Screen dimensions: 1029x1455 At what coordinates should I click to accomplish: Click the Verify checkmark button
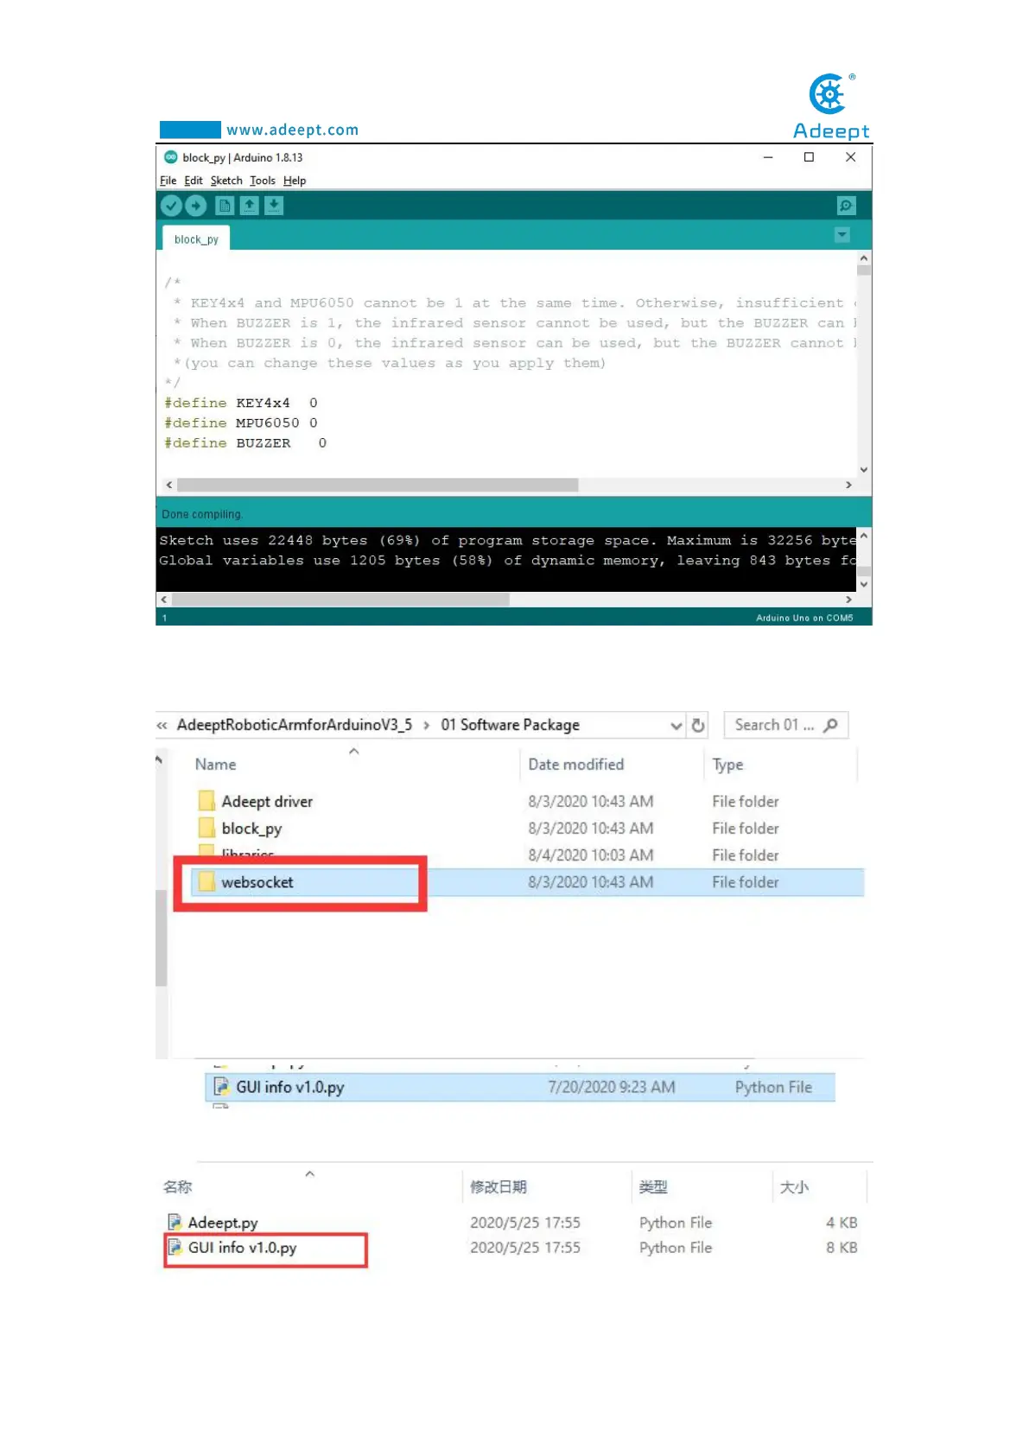point(171,206)
